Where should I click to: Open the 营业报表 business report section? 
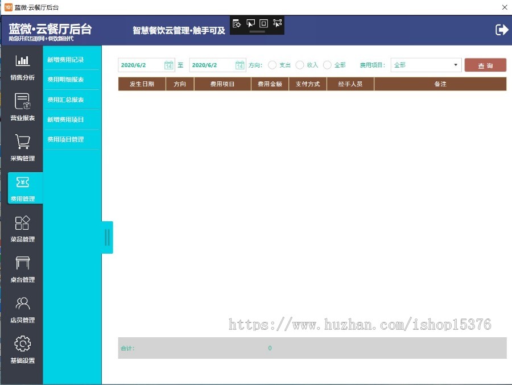click(22, 107)
